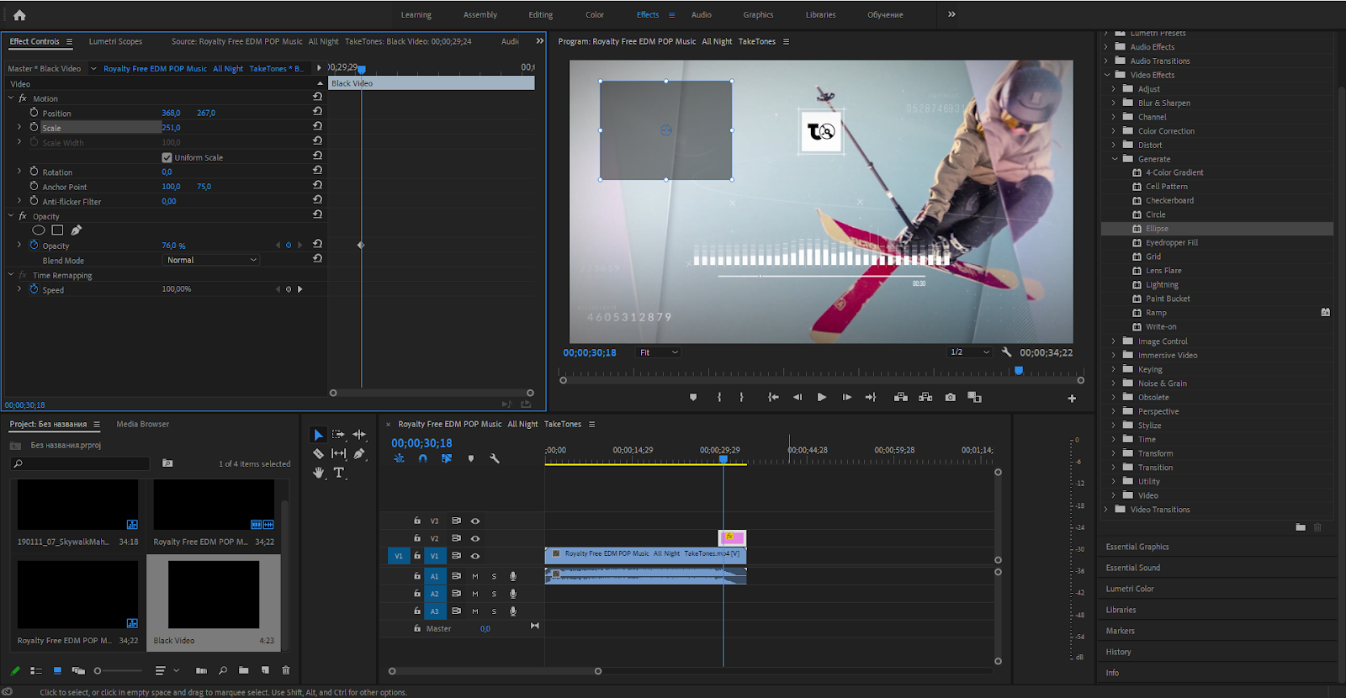
Task: Open the Fit zoom level dropdown
Action: pos(659,352)
